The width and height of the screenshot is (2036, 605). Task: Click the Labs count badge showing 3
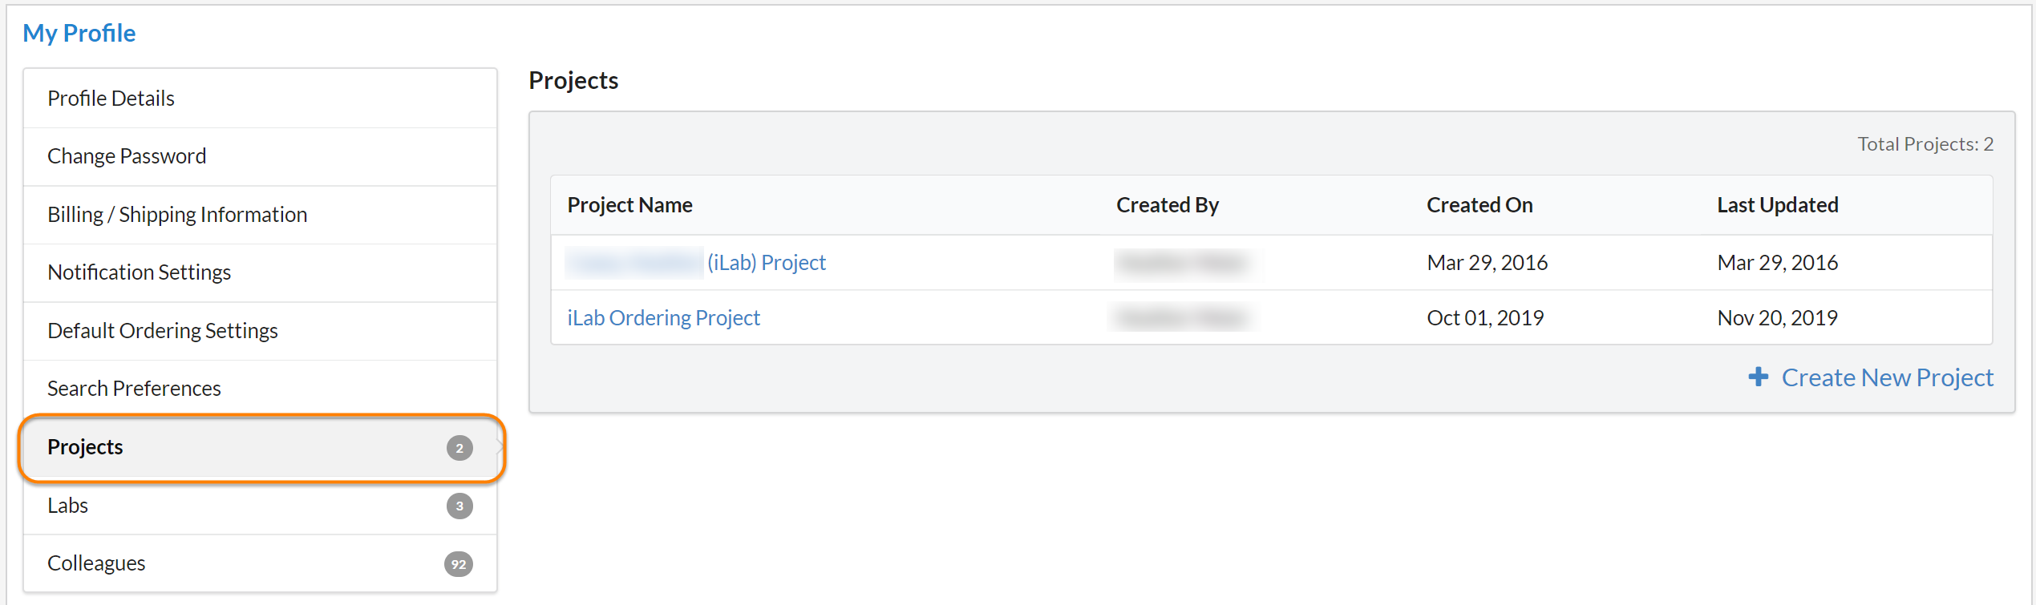(x=459, y=506)
